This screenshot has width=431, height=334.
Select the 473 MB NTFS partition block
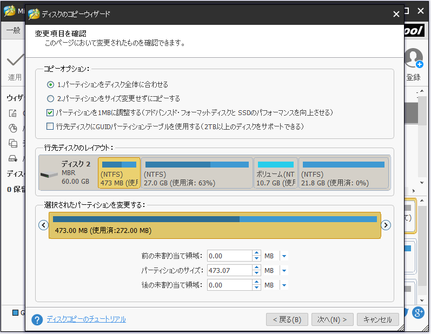120,173
